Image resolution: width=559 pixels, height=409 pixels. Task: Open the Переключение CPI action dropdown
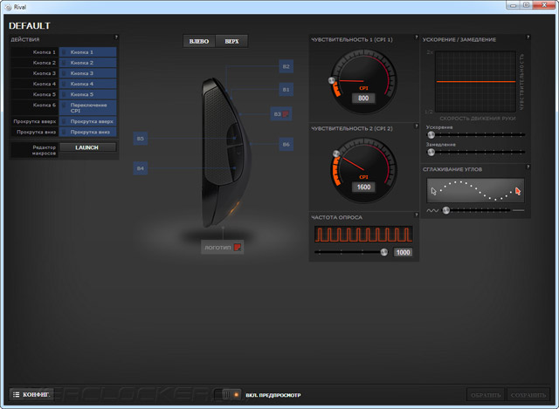click(x=87, y=107)
